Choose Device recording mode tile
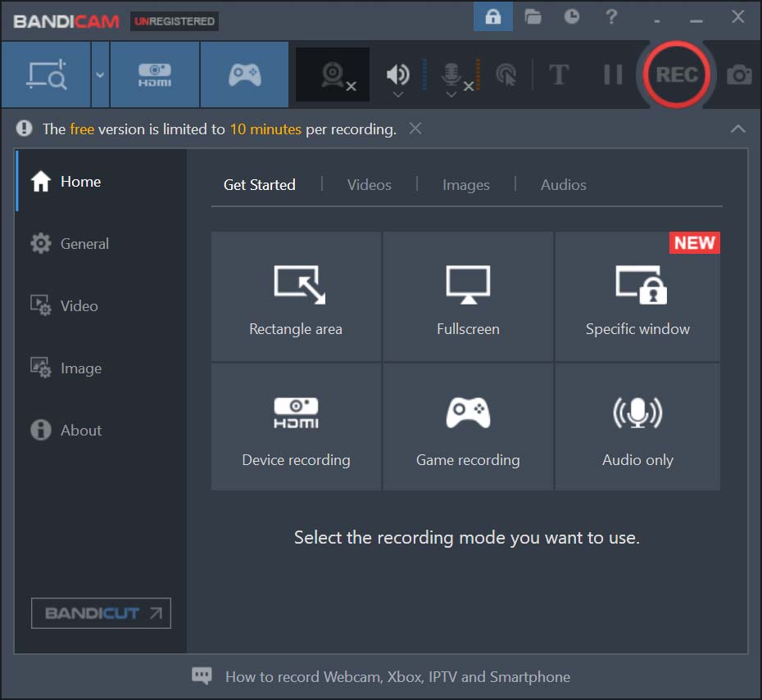762x700 pixels. (x=296, y=427)
